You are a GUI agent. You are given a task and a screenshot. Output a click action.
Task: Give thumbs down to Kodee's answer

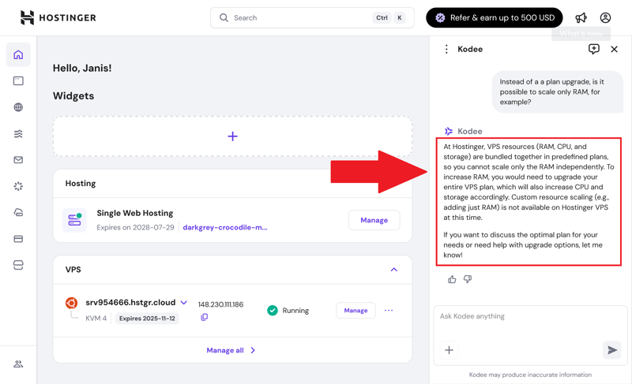point(468,279)
